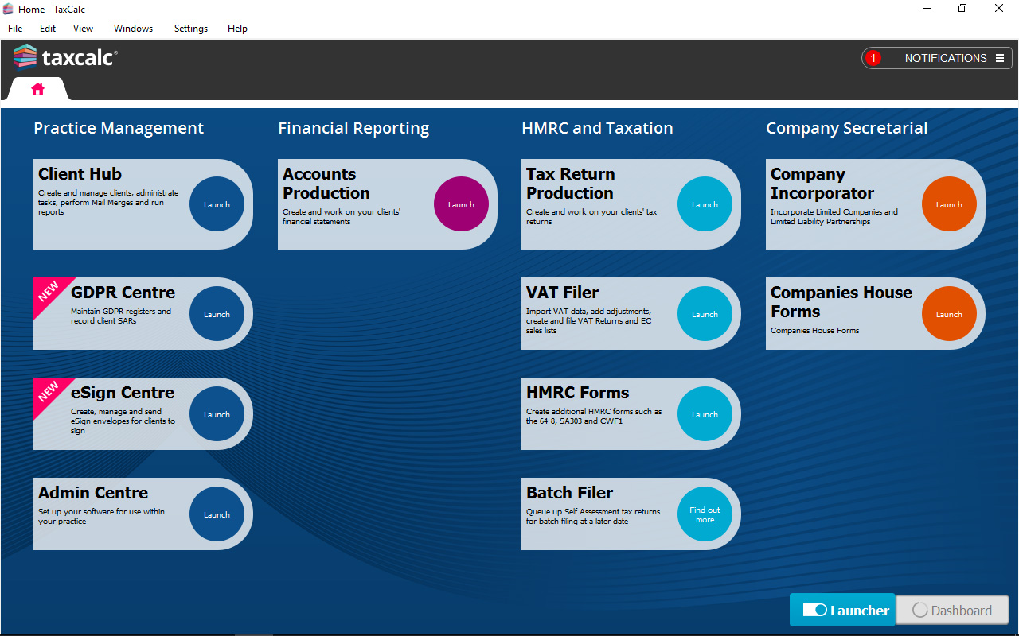Click Find out more for Batch Filer
1019x636 pixels.
(x=705, y=514)
